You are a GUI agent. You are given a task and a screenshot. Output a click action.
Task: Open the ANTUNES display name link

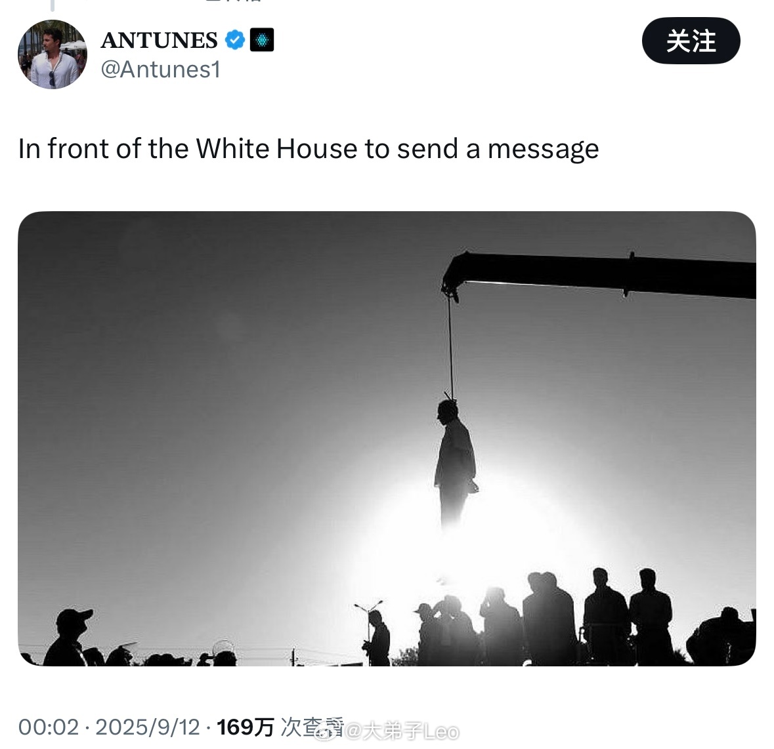click(159, 41)
